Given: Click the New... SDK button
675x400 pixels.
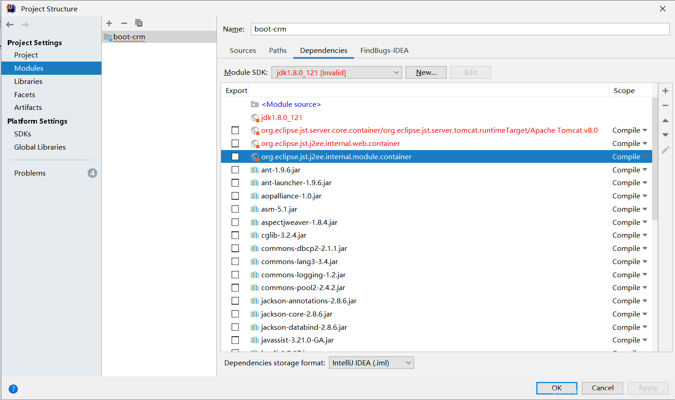Looking at the screenshot, I should 426,73.
